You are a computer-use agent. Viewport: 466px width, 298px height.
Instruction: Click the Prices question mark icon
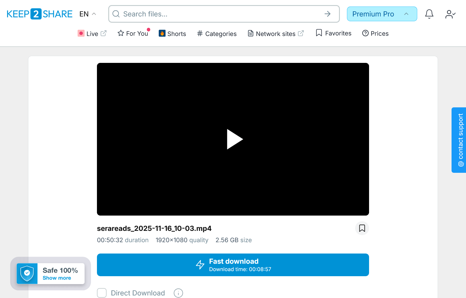[365, 33]
